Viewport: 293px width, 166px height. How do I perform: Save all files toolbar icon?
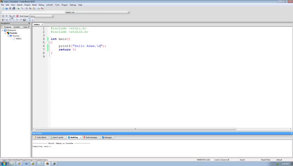coord(13,8)
